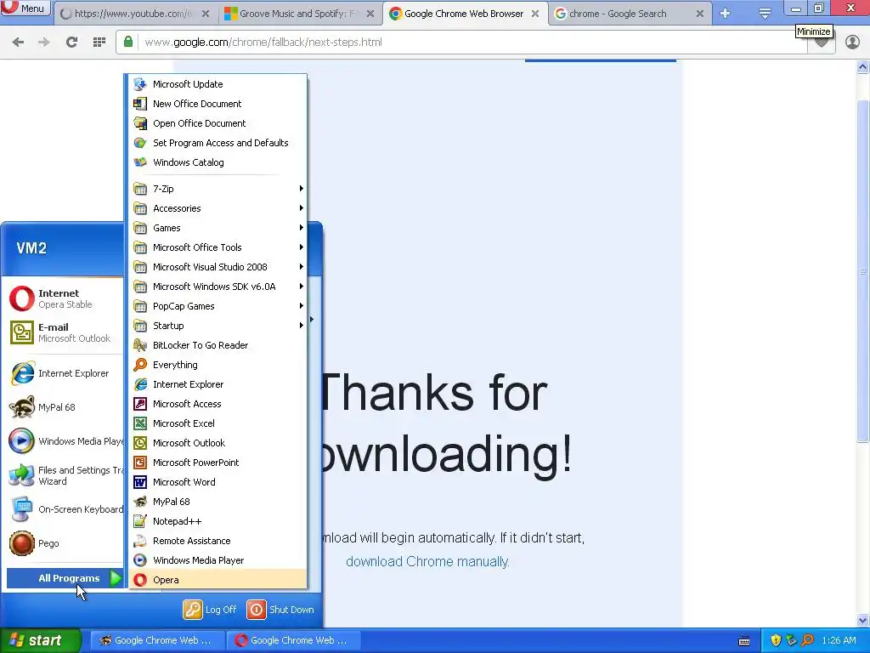Expand the Accessories folder

[217, 208]
